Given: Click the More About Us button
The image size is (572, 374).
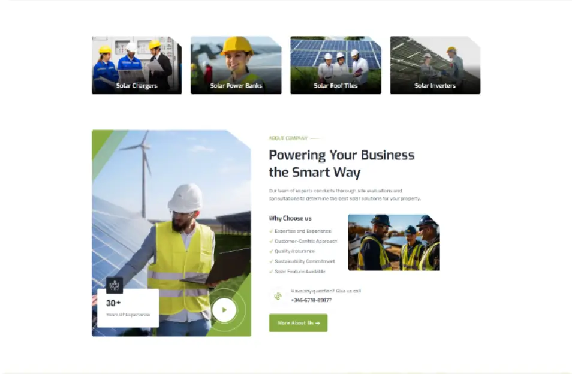Looking at the screenshot, I should 298,323.
